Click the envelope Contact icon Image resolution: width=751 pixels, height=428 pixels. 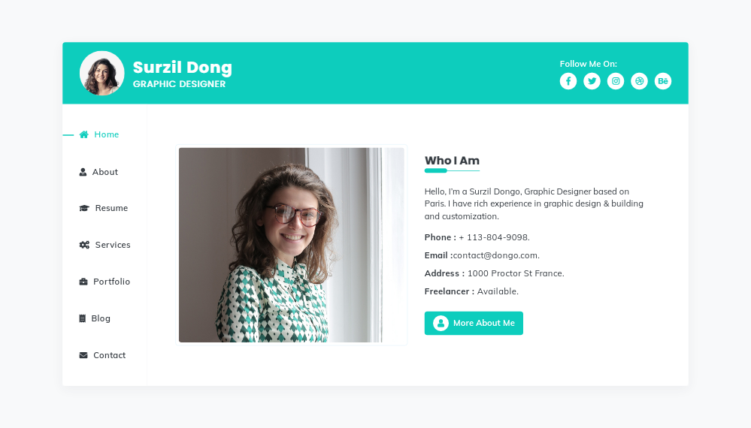point(83,355)
